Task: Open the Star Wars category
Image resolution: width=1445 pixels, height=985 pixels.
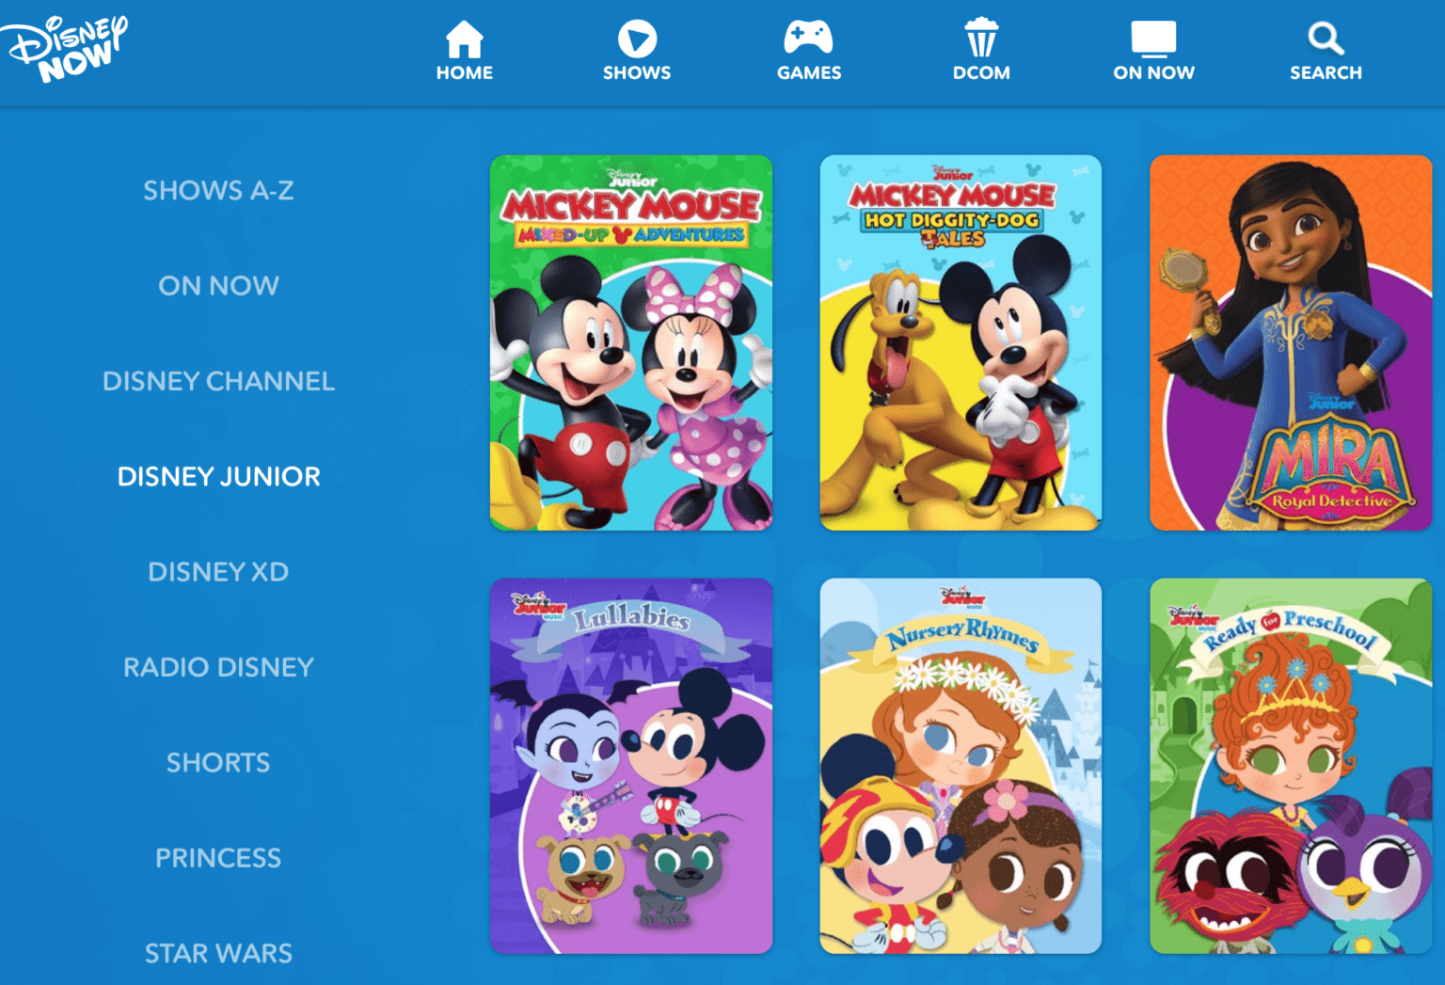Action: click(218, 952)
